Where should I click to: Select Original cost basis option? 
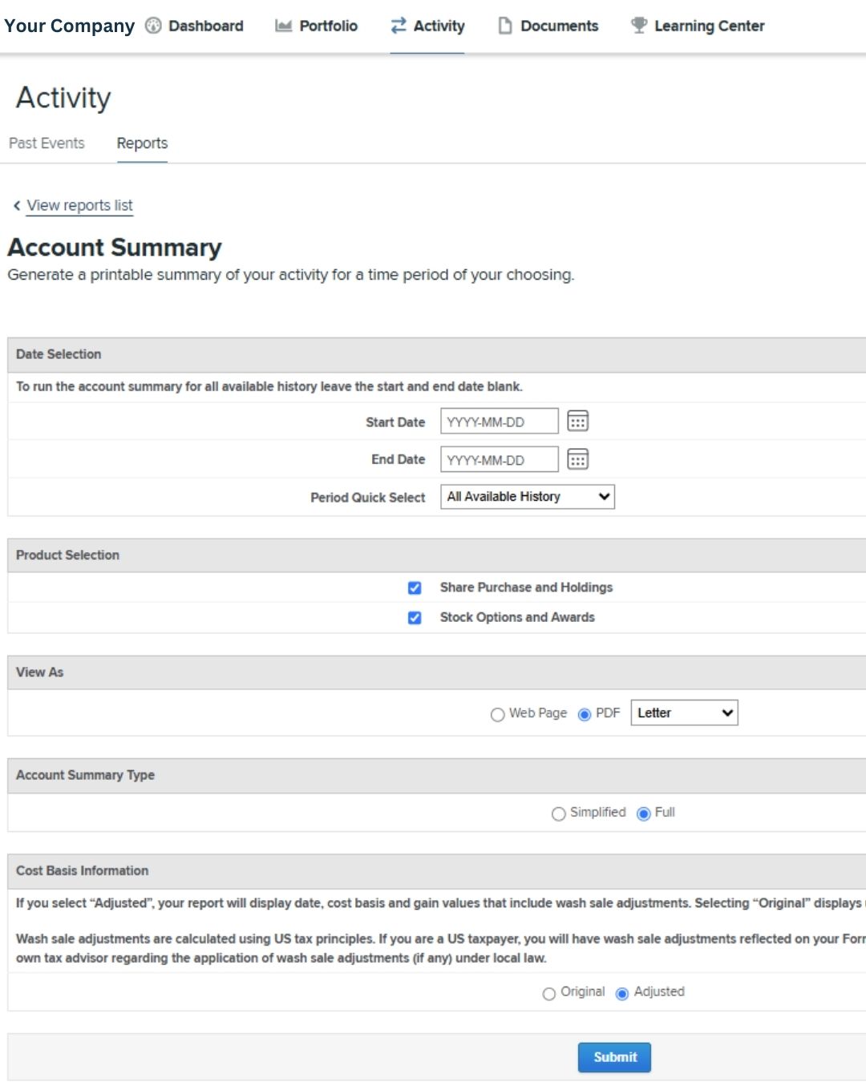point(549,994)
